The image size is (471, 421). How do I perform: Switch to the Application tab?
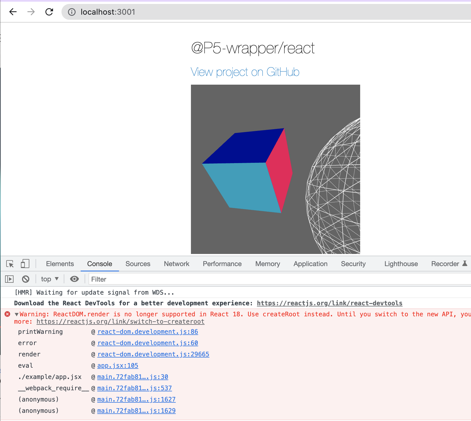[311, 264]
